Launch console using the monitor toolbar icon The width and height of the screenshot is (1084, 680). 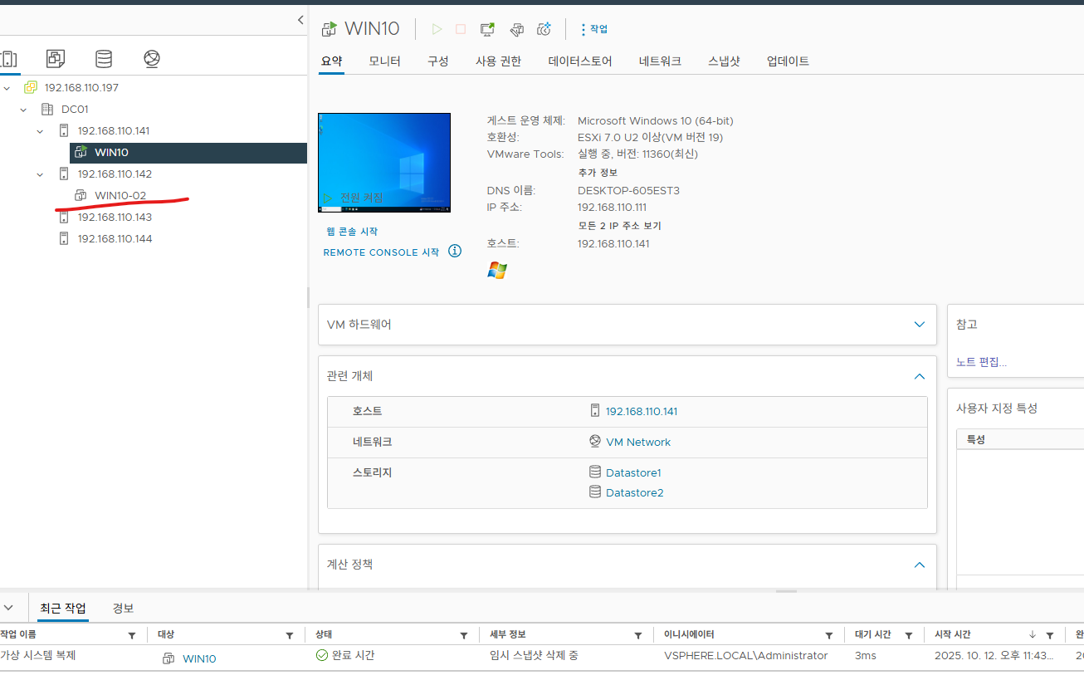[x=487, y=29]
